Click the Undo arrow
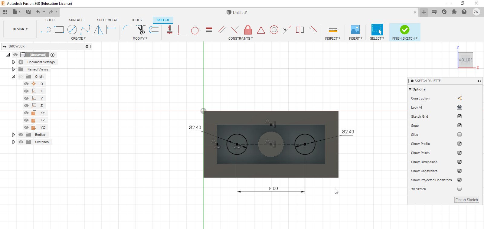 click(x=38, y=12)
